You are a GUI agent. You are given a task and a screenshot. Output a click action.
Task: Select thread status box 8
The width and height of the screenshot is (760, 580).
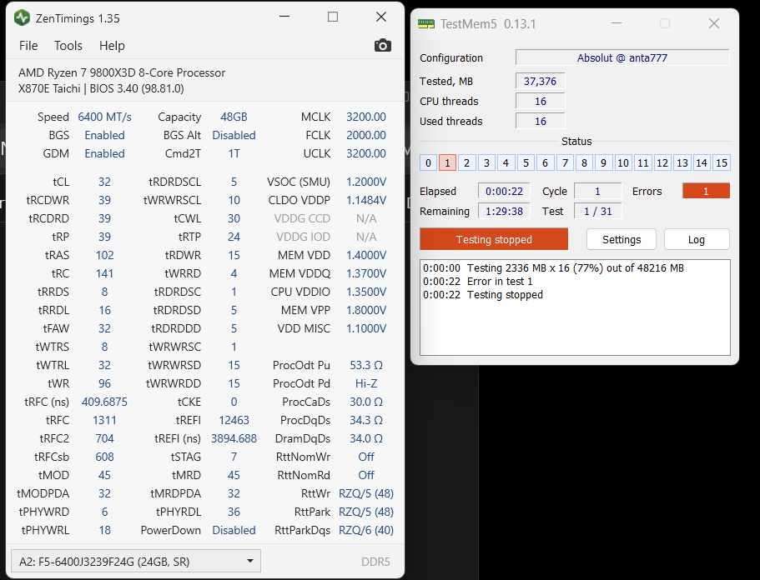click(x=584, y=162)
